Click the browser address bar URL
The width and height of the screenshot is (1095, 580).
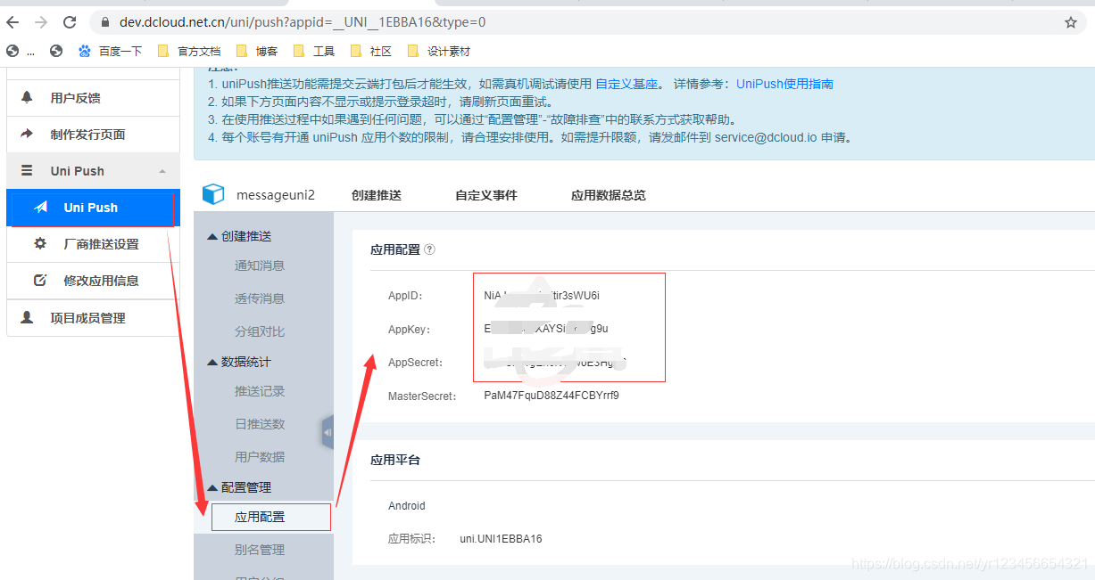(x=303, y=22)
